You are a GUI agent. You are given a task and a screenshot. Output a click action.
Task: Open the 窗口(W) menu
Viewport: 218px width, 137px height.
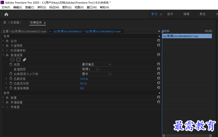click(x=92, y=8)
